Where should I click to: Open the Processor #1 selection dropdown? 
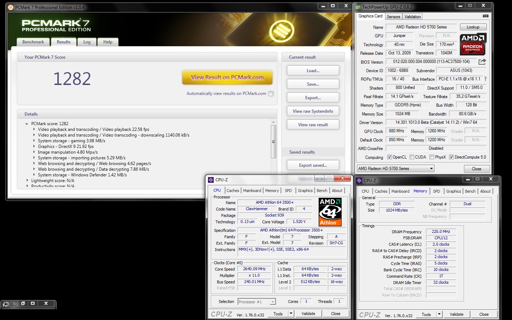click(257, 302)
